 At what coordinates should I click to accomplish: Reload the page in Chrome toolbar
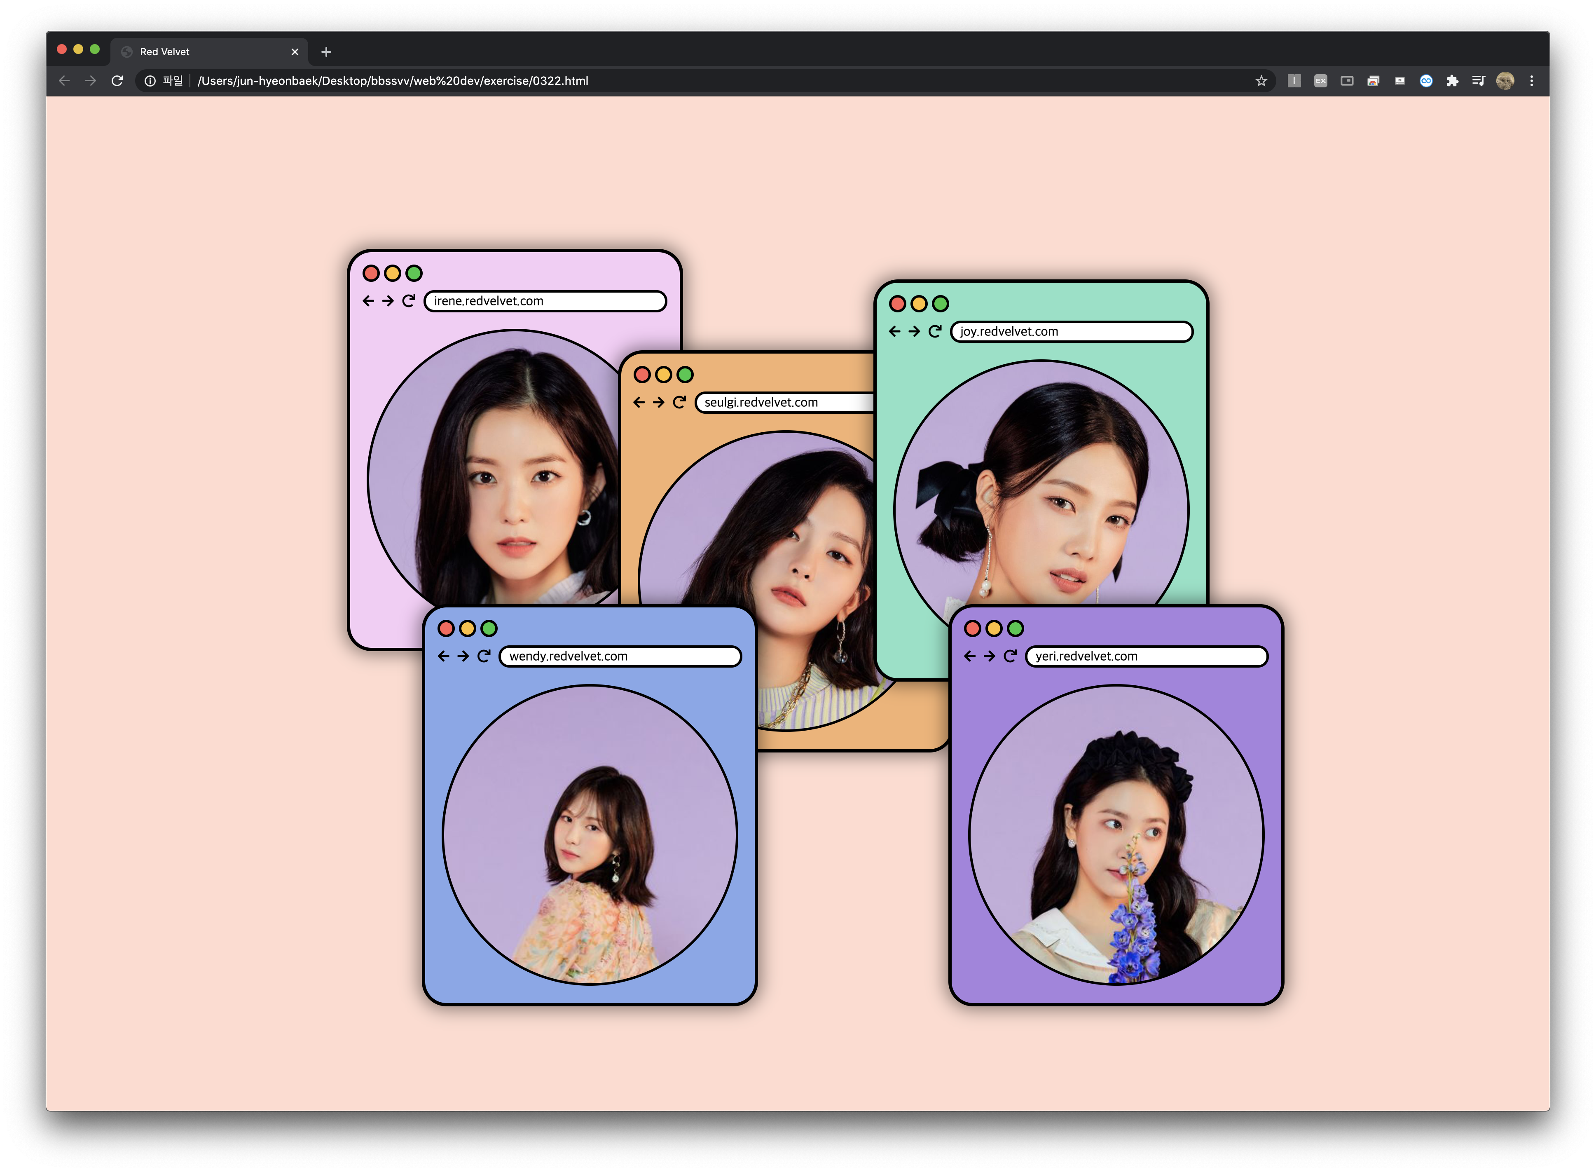coord(117,81)
